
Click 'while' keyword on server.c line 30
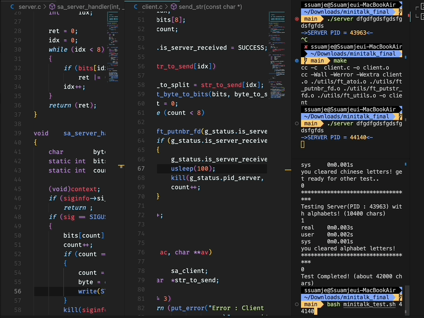click(58, 49)
